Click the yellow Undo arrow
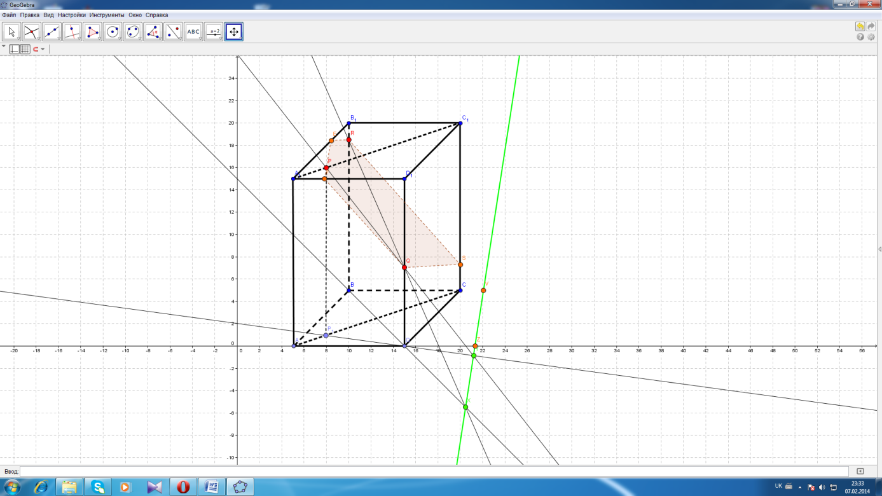The image size is (882, 496). 860,27
